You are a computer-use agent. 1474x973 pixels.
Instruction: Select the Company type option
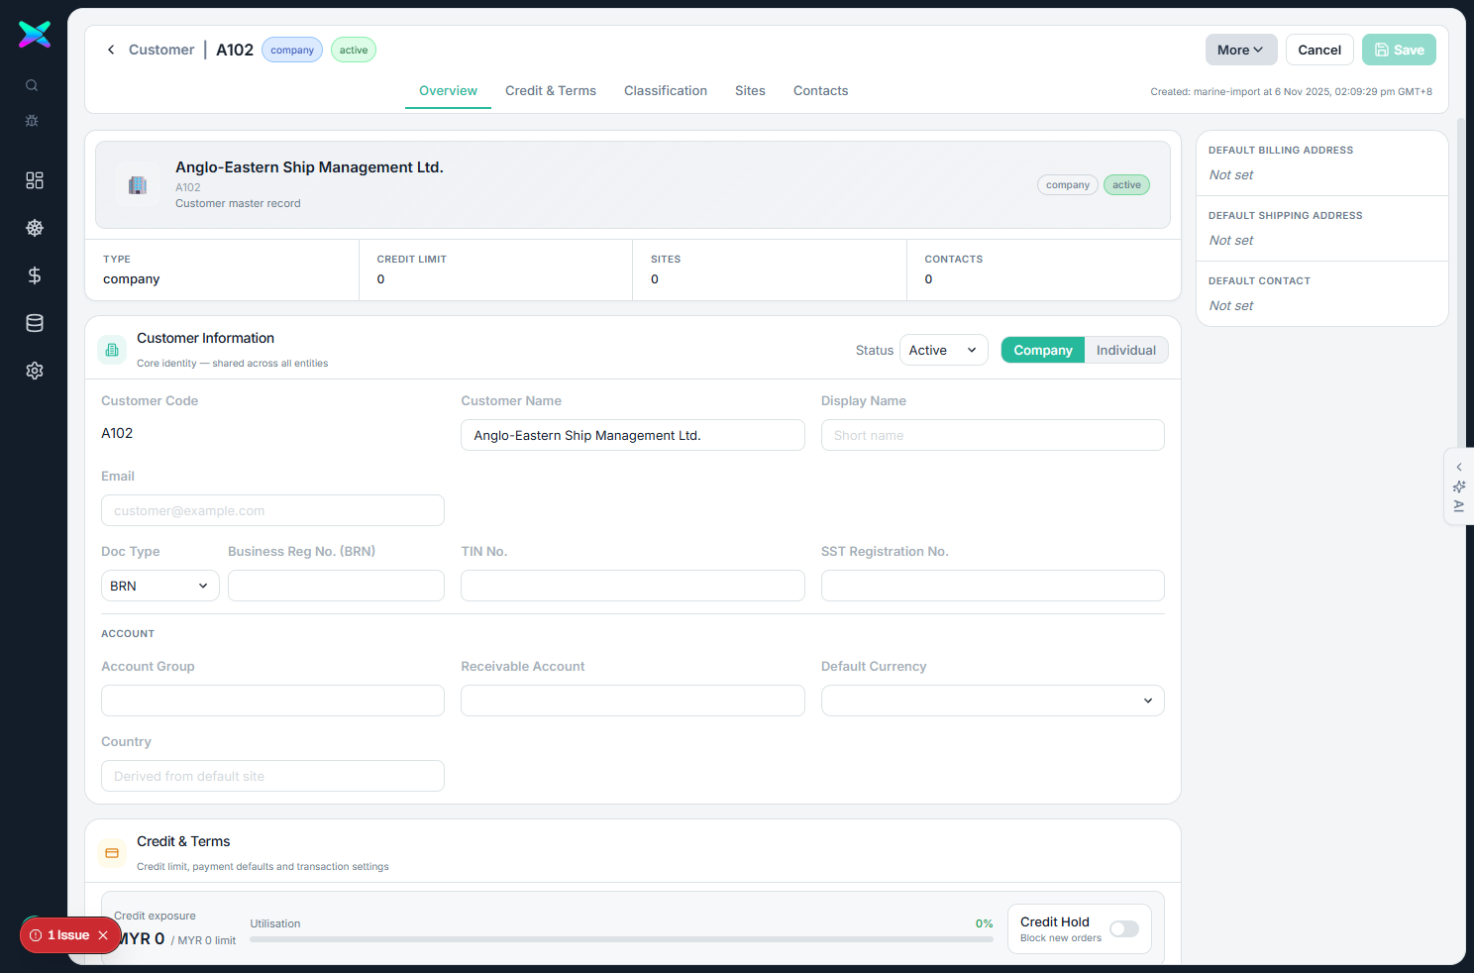pos(1043,350)
